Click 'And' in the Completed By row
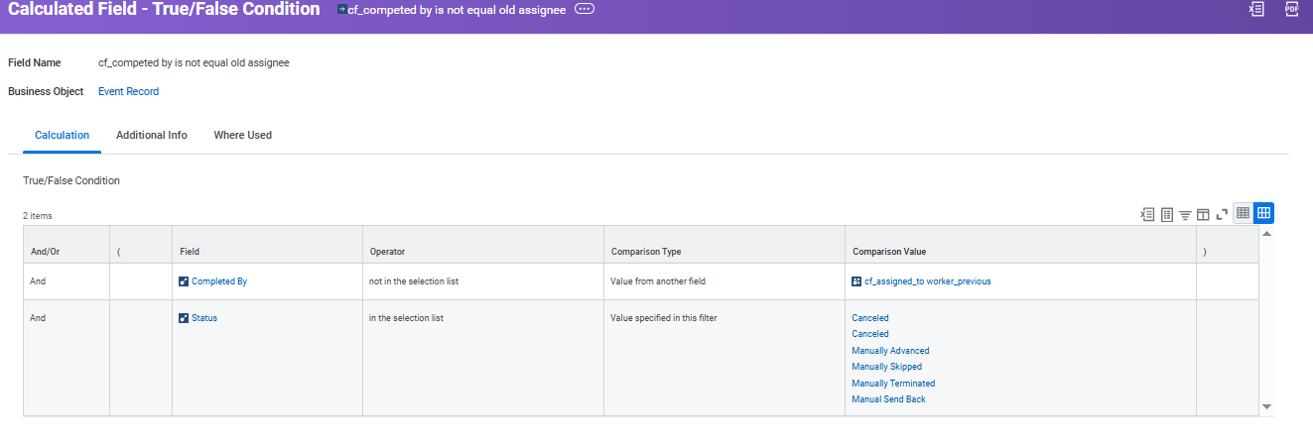 point(38,281)
